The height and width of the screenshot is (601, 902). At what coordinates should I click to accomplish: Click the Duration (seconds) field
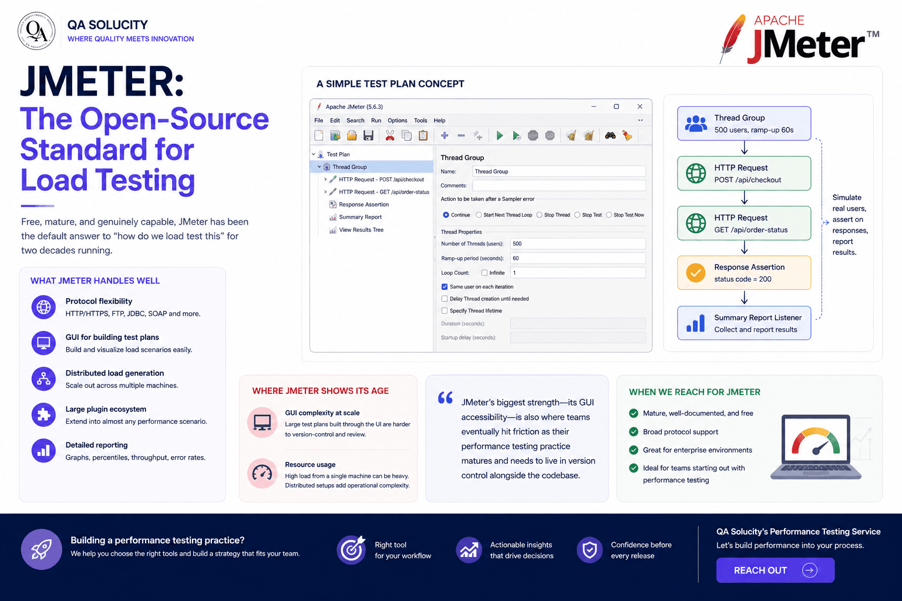pos(578,323)
